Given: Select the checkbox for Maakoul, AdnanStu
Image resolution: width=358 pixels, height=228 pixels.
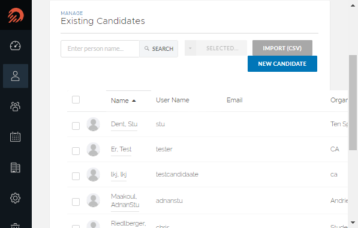Looking at the screenshot, I should click(76, 202).
